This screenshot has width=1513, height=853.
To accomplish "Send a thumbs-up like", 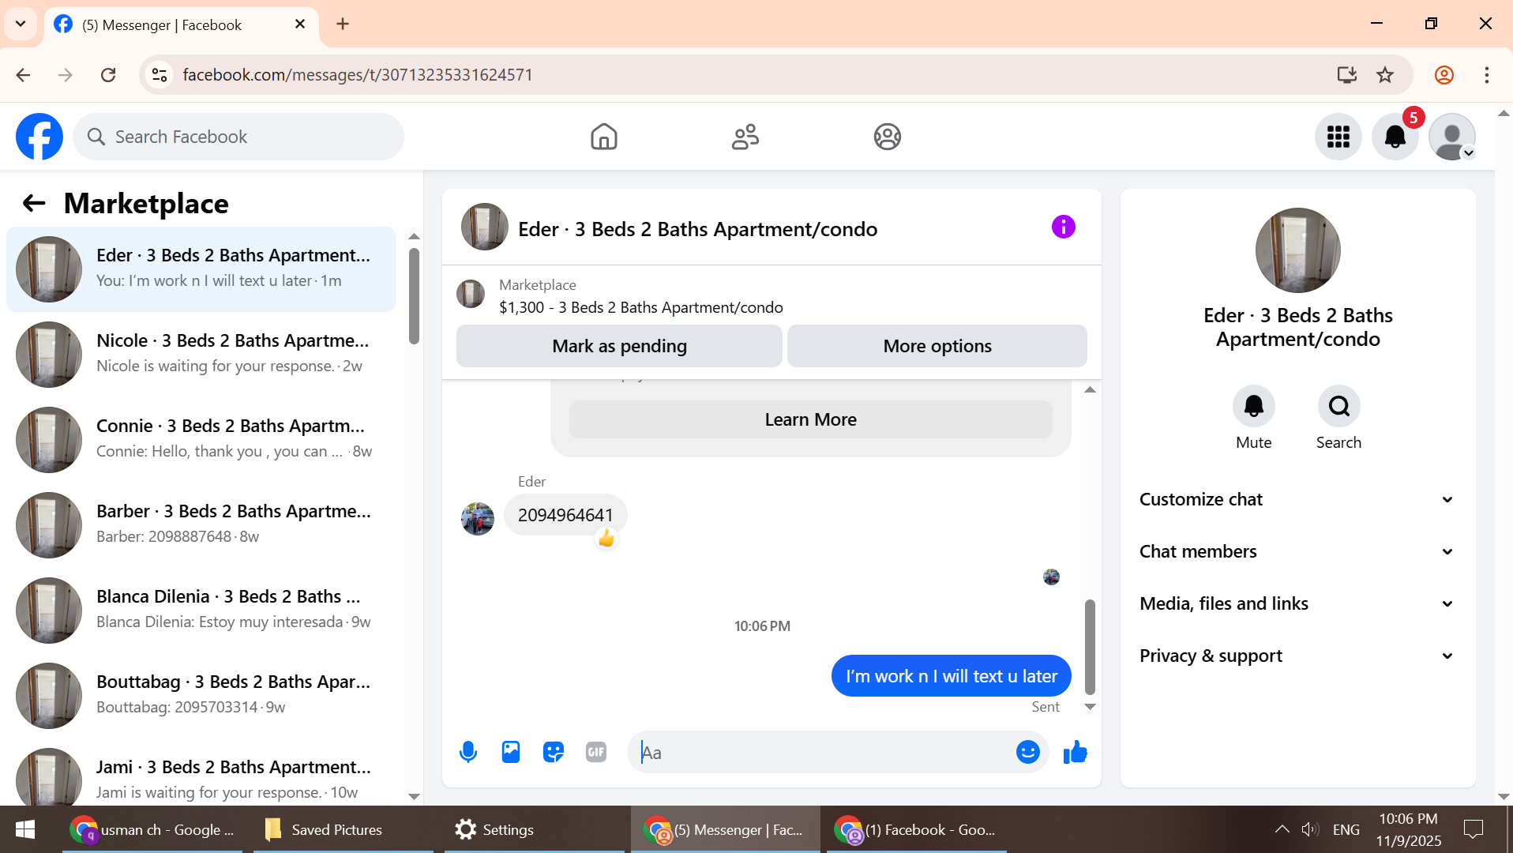I will coord(1076,752).
